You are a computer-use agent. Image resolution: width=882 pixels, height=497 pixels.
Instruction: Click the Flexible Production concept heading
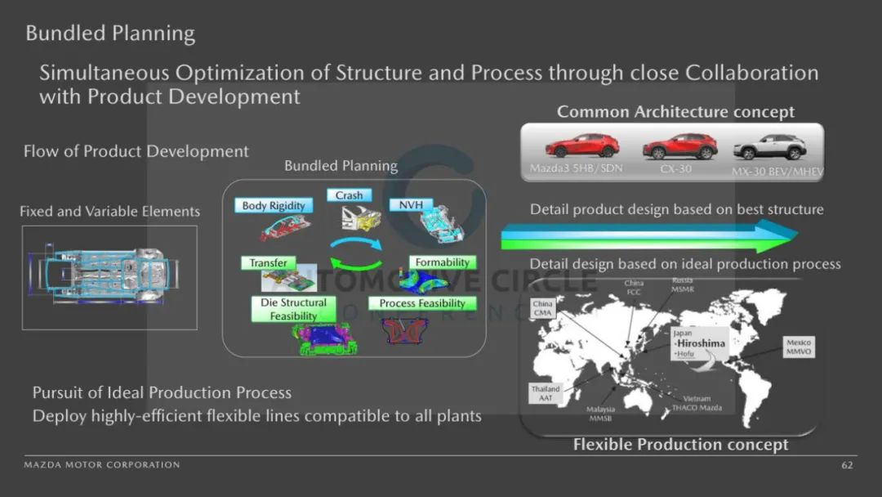[680, 445]
